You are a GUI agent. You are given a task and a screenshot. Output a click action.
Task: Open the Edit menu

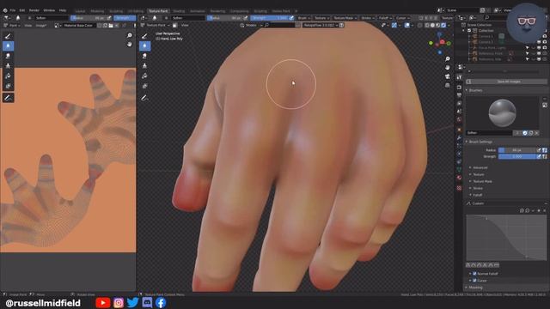[x=22, y=10]
